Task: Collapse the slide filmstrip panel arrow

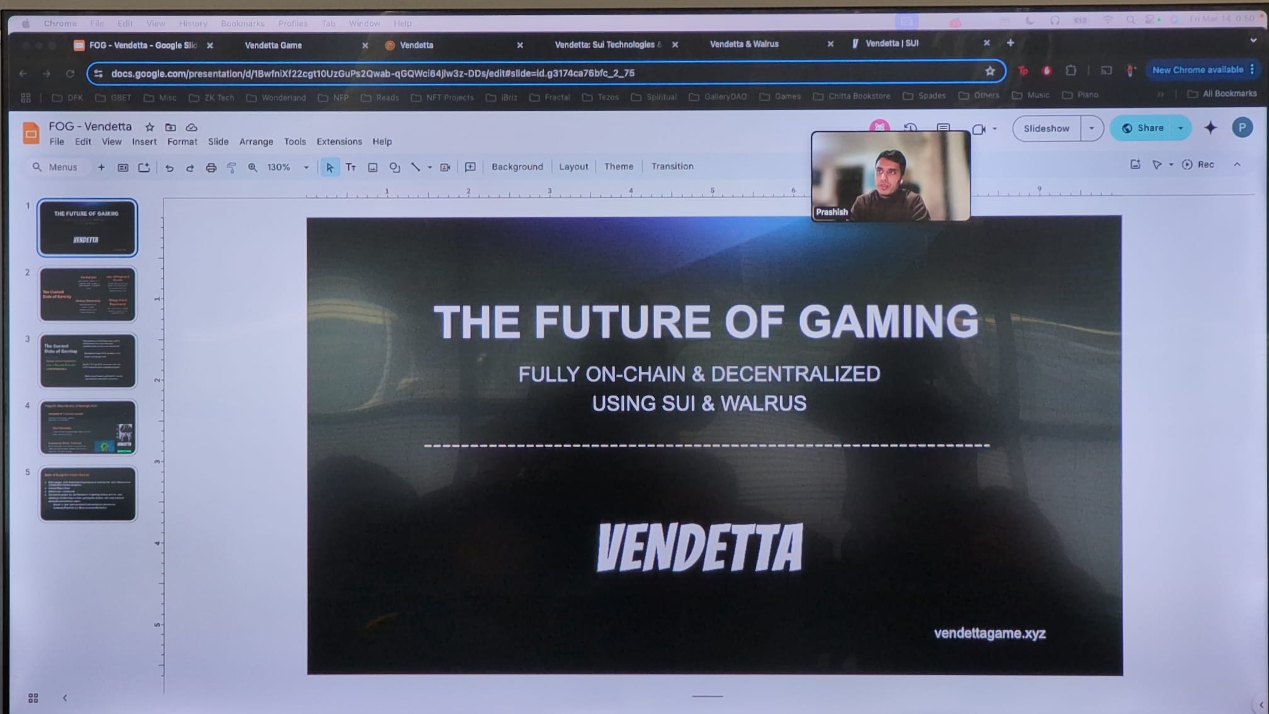Action: (65, 698)
